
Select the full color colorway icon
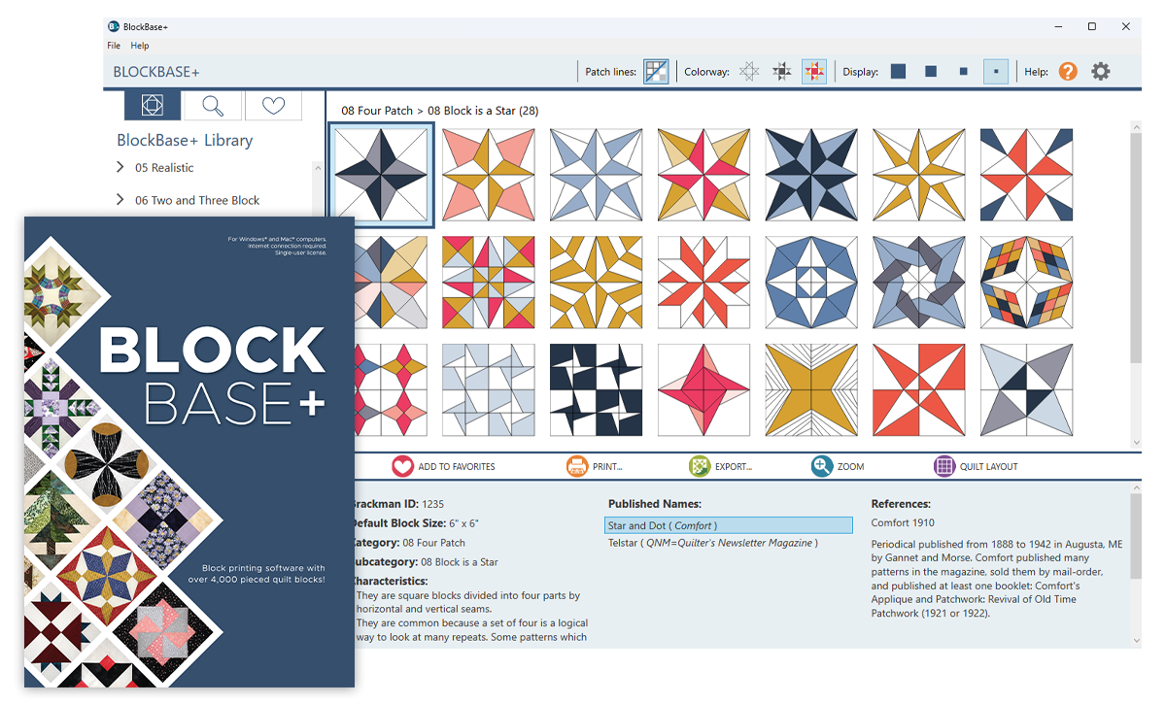[x=814, y=72]
